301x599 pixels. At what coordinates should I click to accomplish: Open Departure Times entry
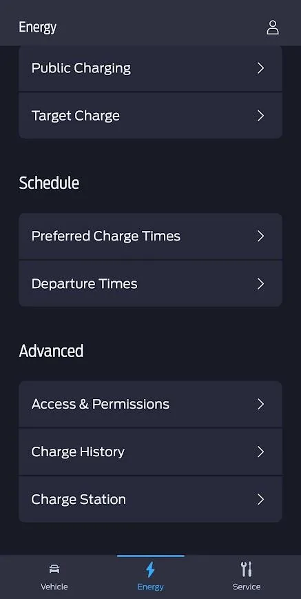pos(150,284)
